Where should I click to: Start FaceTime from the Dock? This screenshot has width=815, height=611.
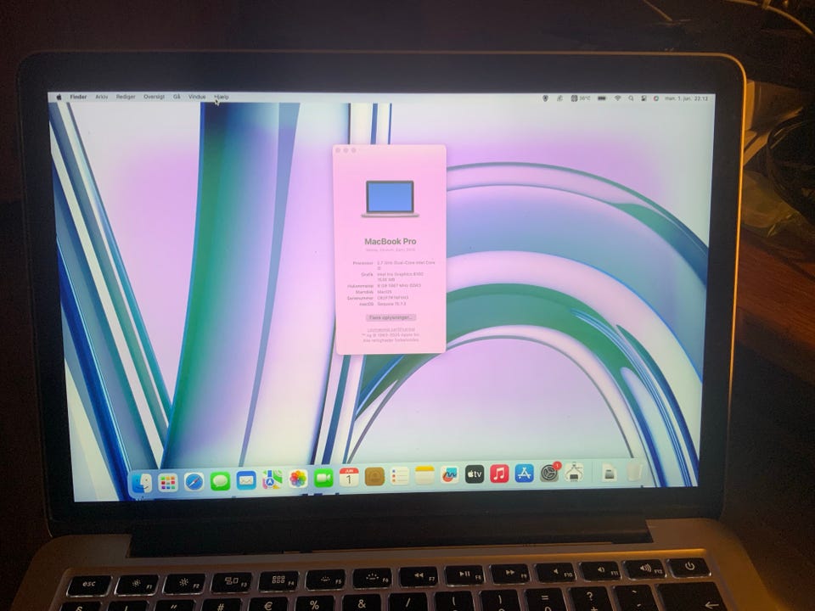[323, 478]
